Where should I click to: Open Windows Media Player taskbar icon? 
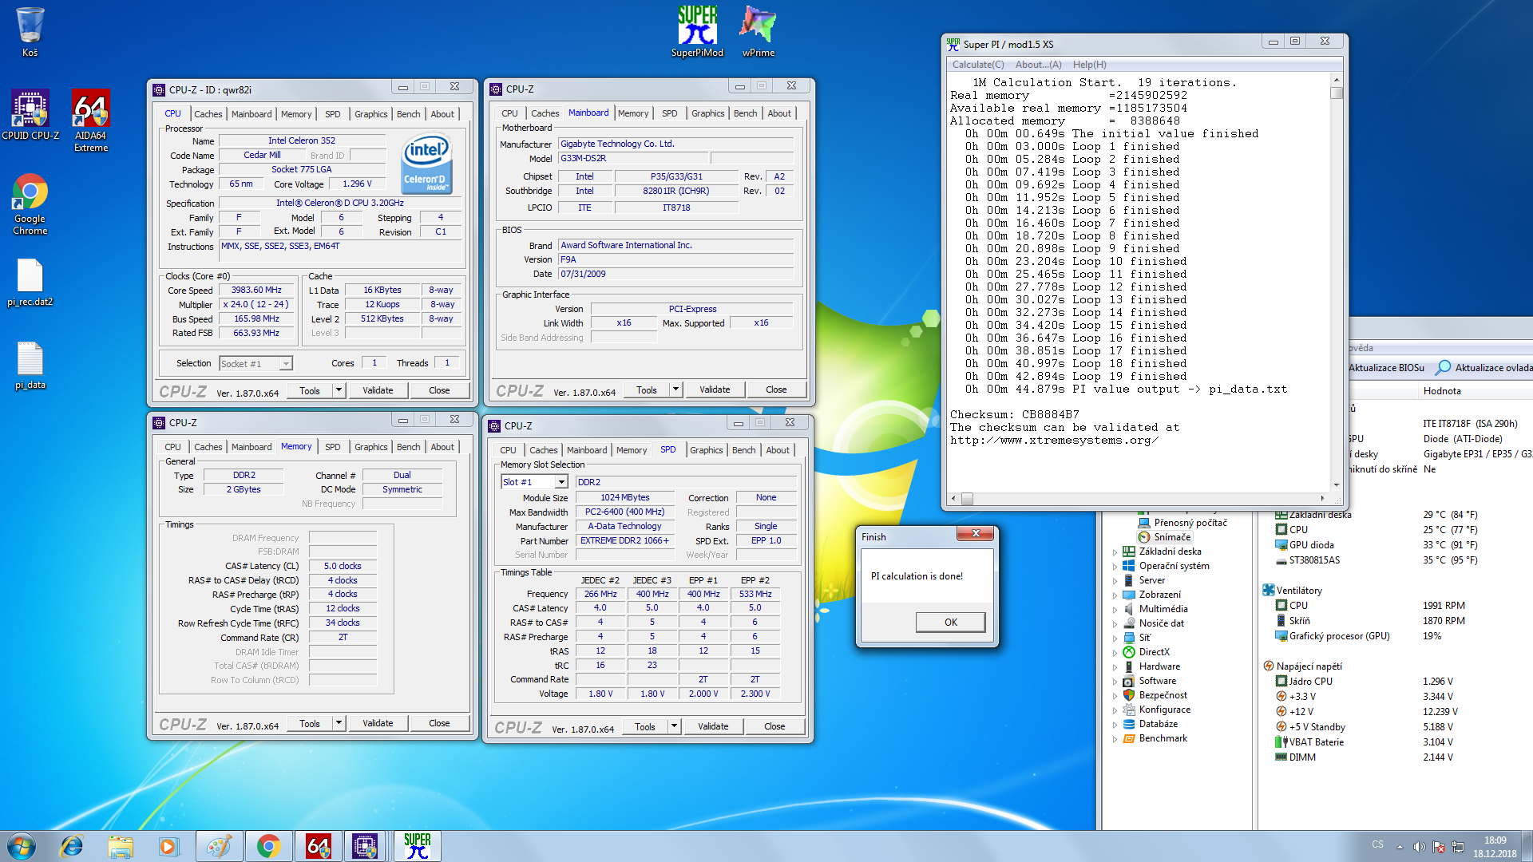(168, 846)
